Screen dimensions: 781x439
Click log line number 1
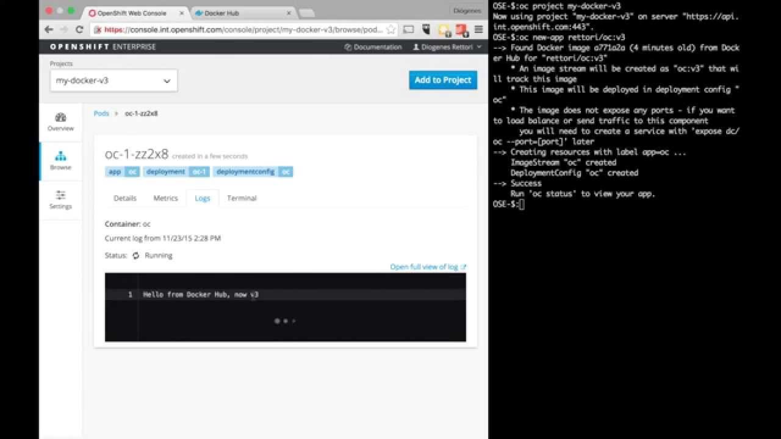click(x=130, y=294)
